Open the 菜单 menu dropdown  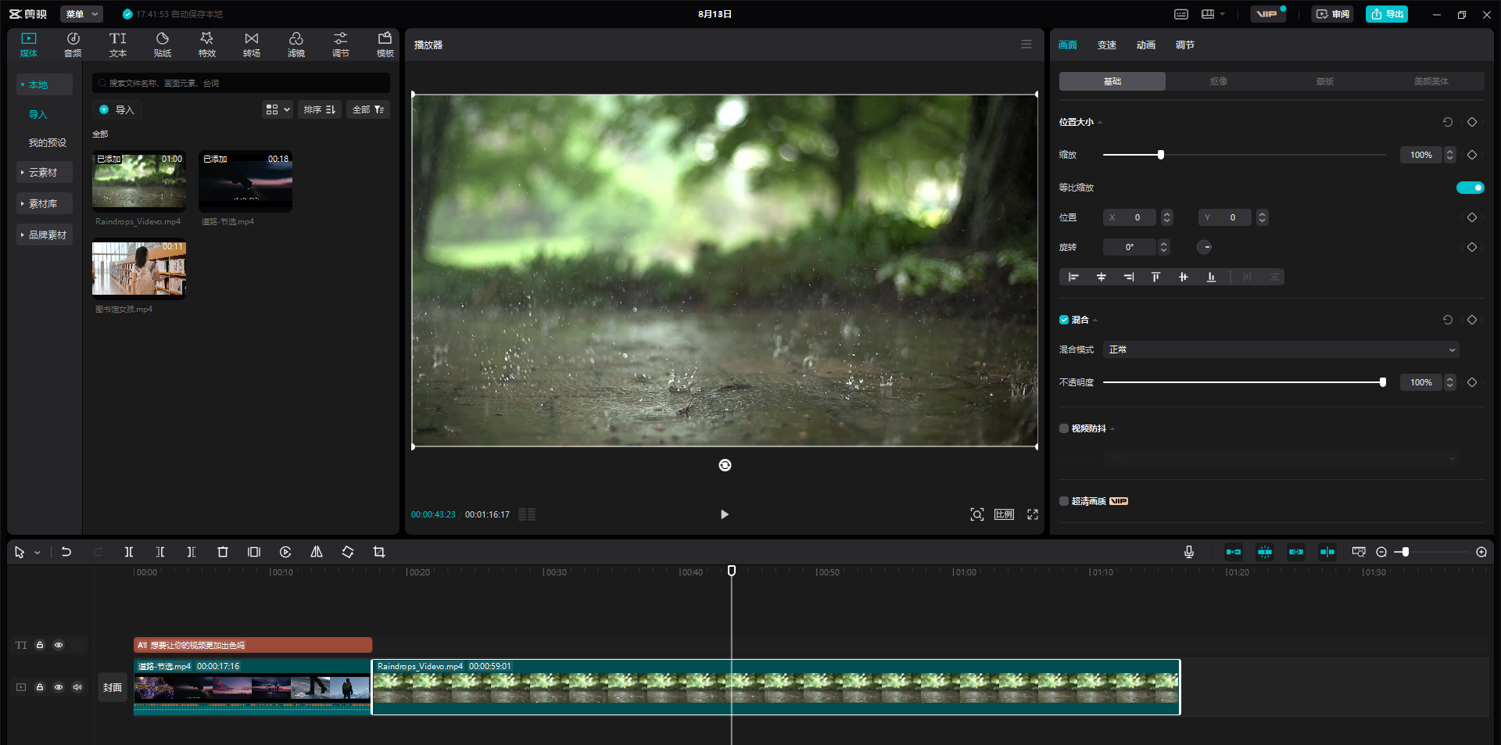[81, 14]
